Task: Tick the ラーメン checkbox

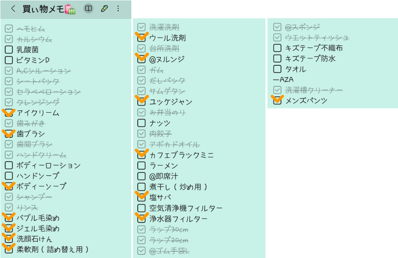Action: pyautogui.click(x=141, y=165)
